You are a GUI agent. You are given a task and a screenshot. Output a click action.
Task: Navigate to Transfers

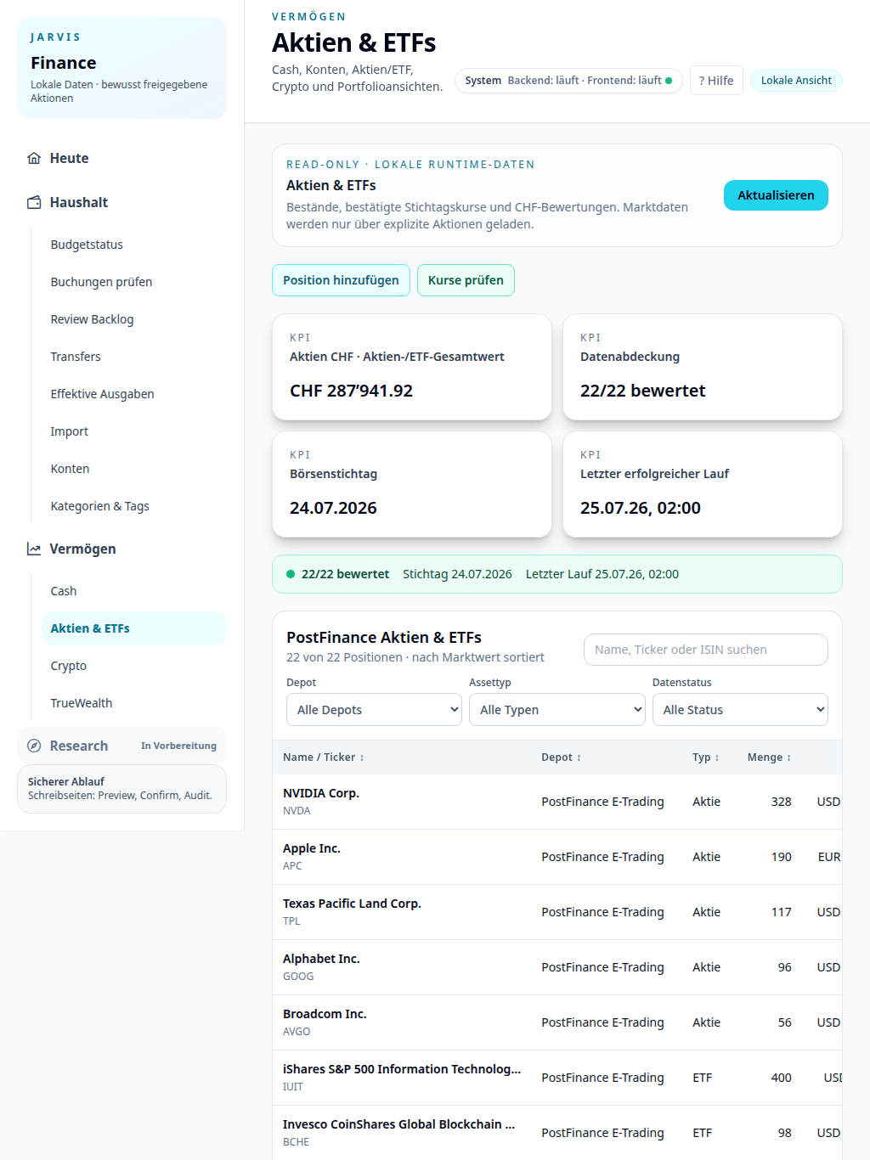click(133, 357)
